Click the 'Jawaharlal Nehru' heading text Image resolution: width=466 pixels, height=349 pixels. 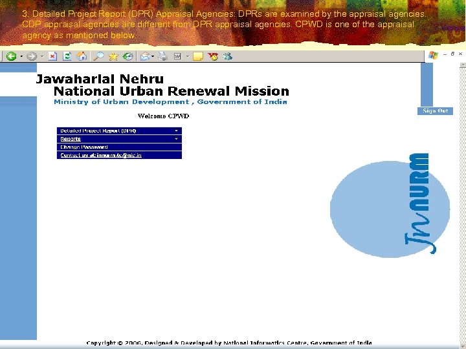point(100,79)
